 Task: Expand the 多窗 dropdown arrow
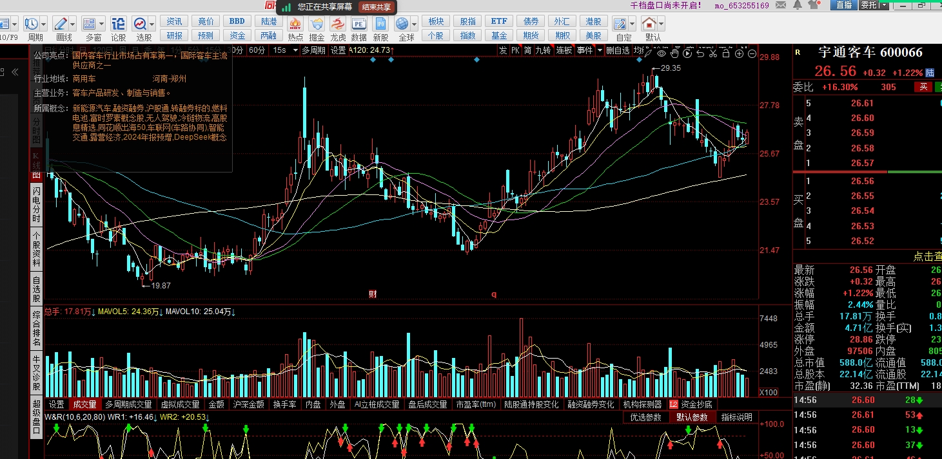tap(102, 24)
